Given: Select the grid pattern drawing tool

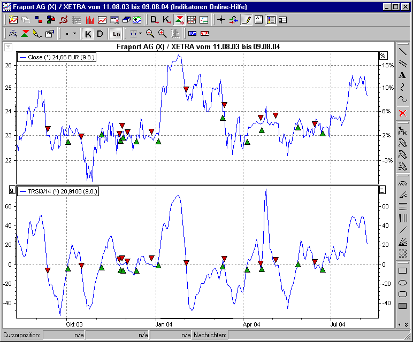Looking at the screenshot, I should tap(403, 253).
